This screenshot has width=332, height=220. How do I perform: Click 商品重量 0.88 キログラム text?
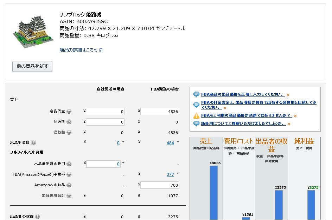89,35
